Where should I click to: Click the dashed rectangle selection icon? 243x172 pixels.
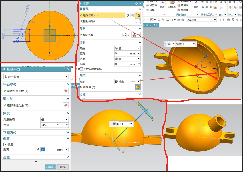(171, 20)
